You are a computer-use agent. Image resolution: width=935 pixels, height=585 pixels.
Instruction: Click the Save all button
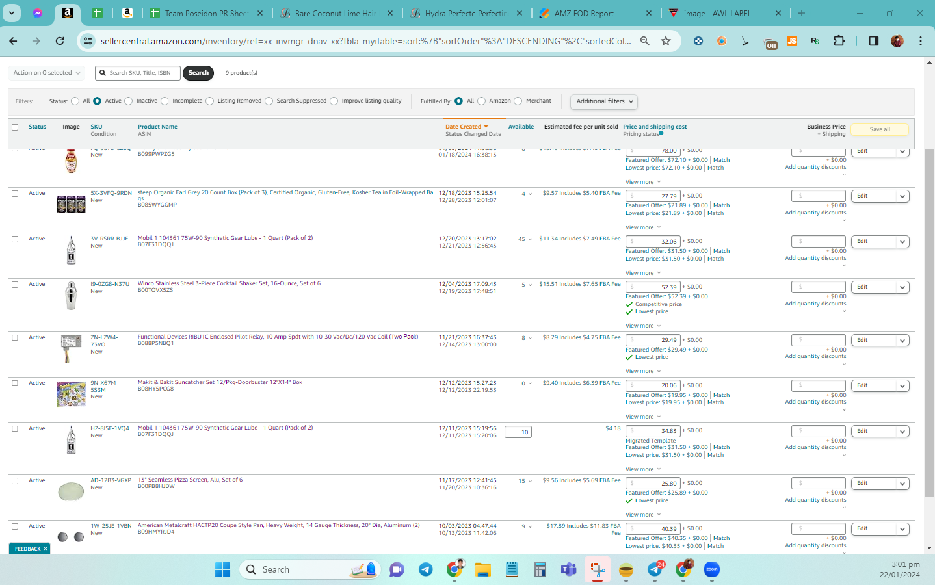click(x=880, y=129)
